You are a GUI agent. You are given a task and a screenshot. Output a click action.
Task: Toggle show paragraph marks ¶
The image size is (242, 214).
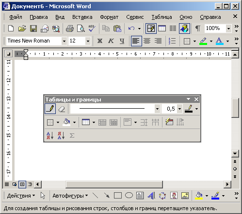pyautogui.click(x=198, y=29)
